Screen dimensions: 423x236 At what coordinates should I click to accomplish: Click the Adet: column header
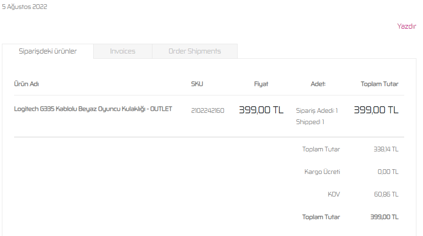(x=318, y=84)
